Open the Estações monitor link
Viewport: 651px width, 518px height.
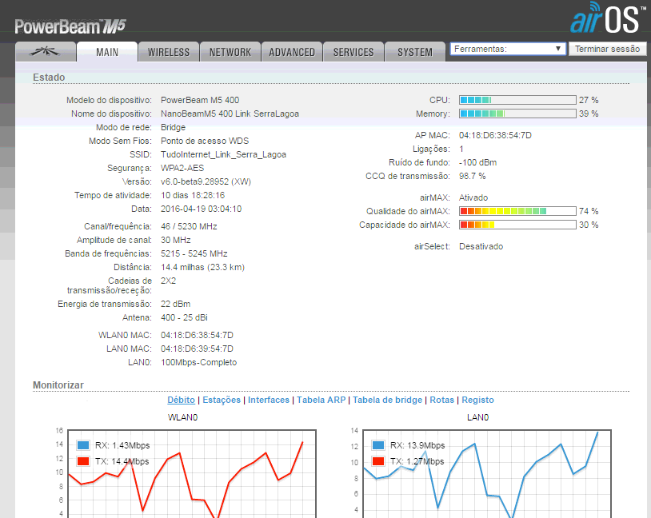pyautogui.click(x=222, y=400)
